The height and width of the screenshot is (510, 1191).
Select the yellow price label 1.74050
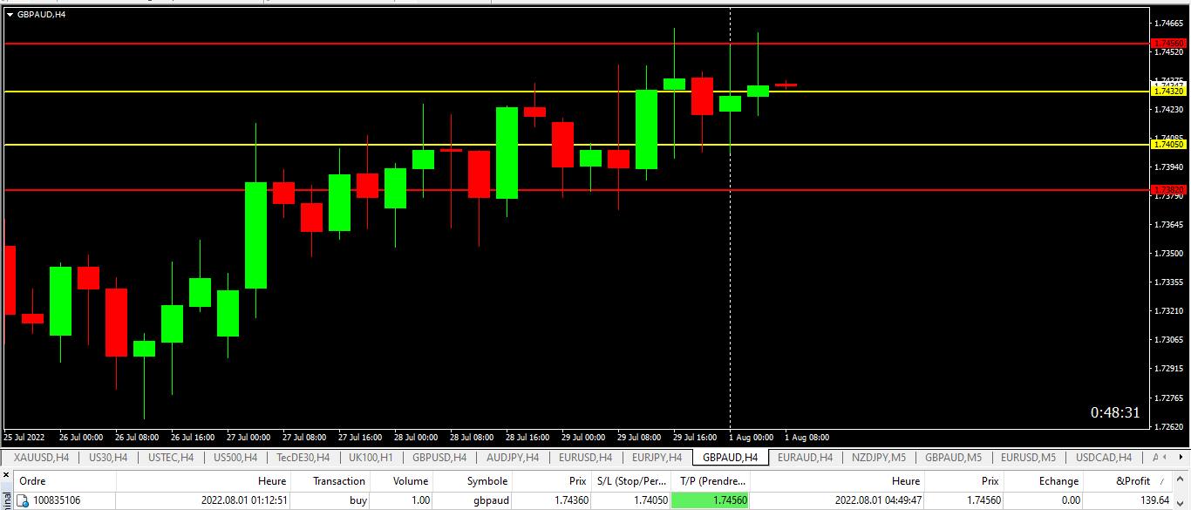pos(1168,145)
